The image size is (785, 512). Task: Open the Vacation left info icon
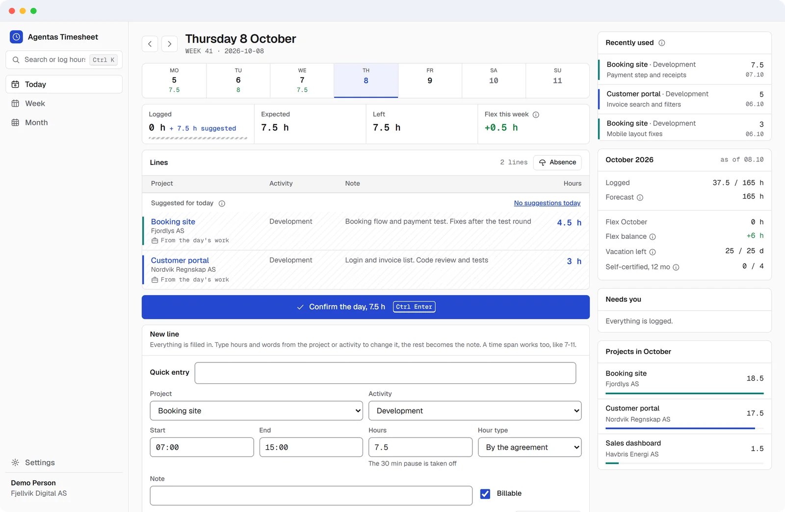pos(653,252)
